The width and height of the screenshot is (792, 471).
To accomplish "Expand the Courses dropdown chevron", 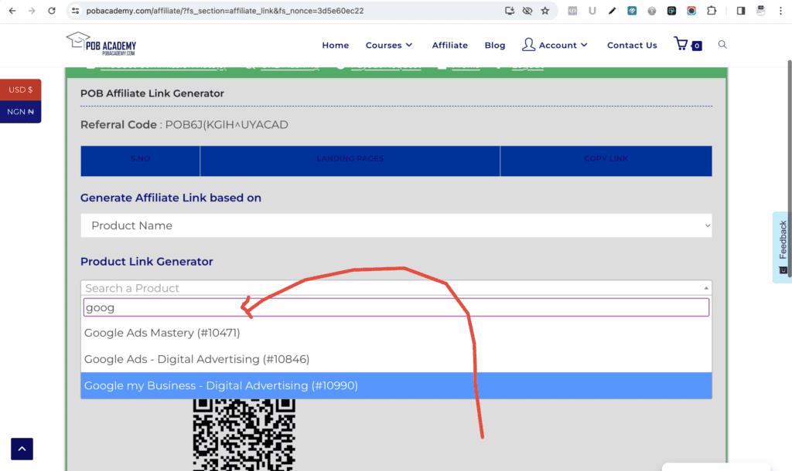I will click(409, 45).
